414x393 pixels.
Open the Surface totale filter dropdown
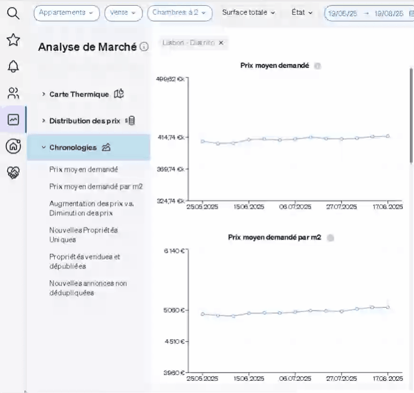[249, 13]
